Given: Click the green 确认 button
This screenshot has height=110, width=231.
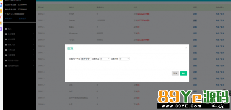Looking at the screenshot, I should tap(184, 73).
